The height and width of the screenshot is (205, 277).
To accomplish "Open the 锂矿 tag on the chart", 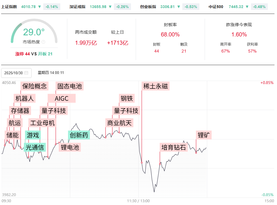I will (204, 135).
